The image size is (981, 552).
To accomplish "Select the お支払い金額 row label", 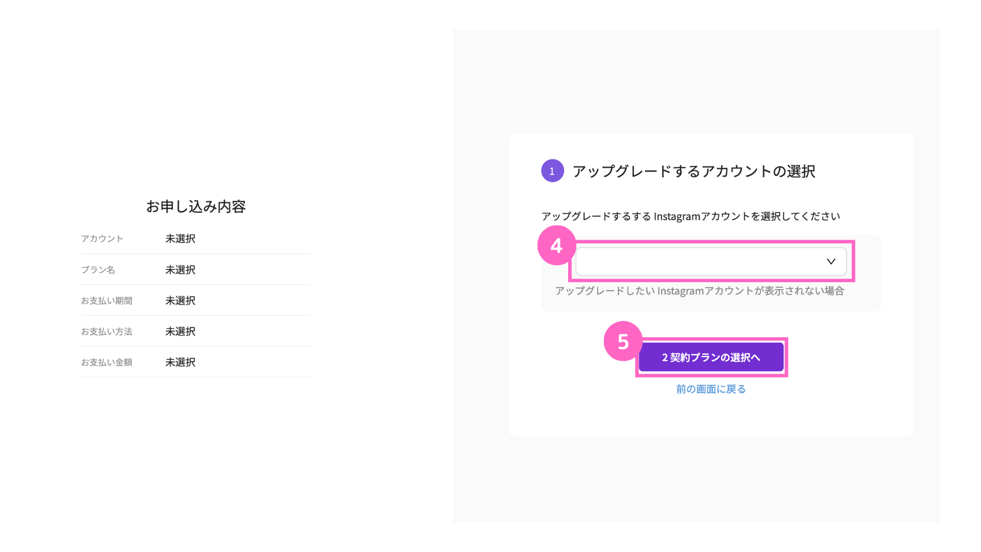I will pyautogui.click(x=106, y=362).
